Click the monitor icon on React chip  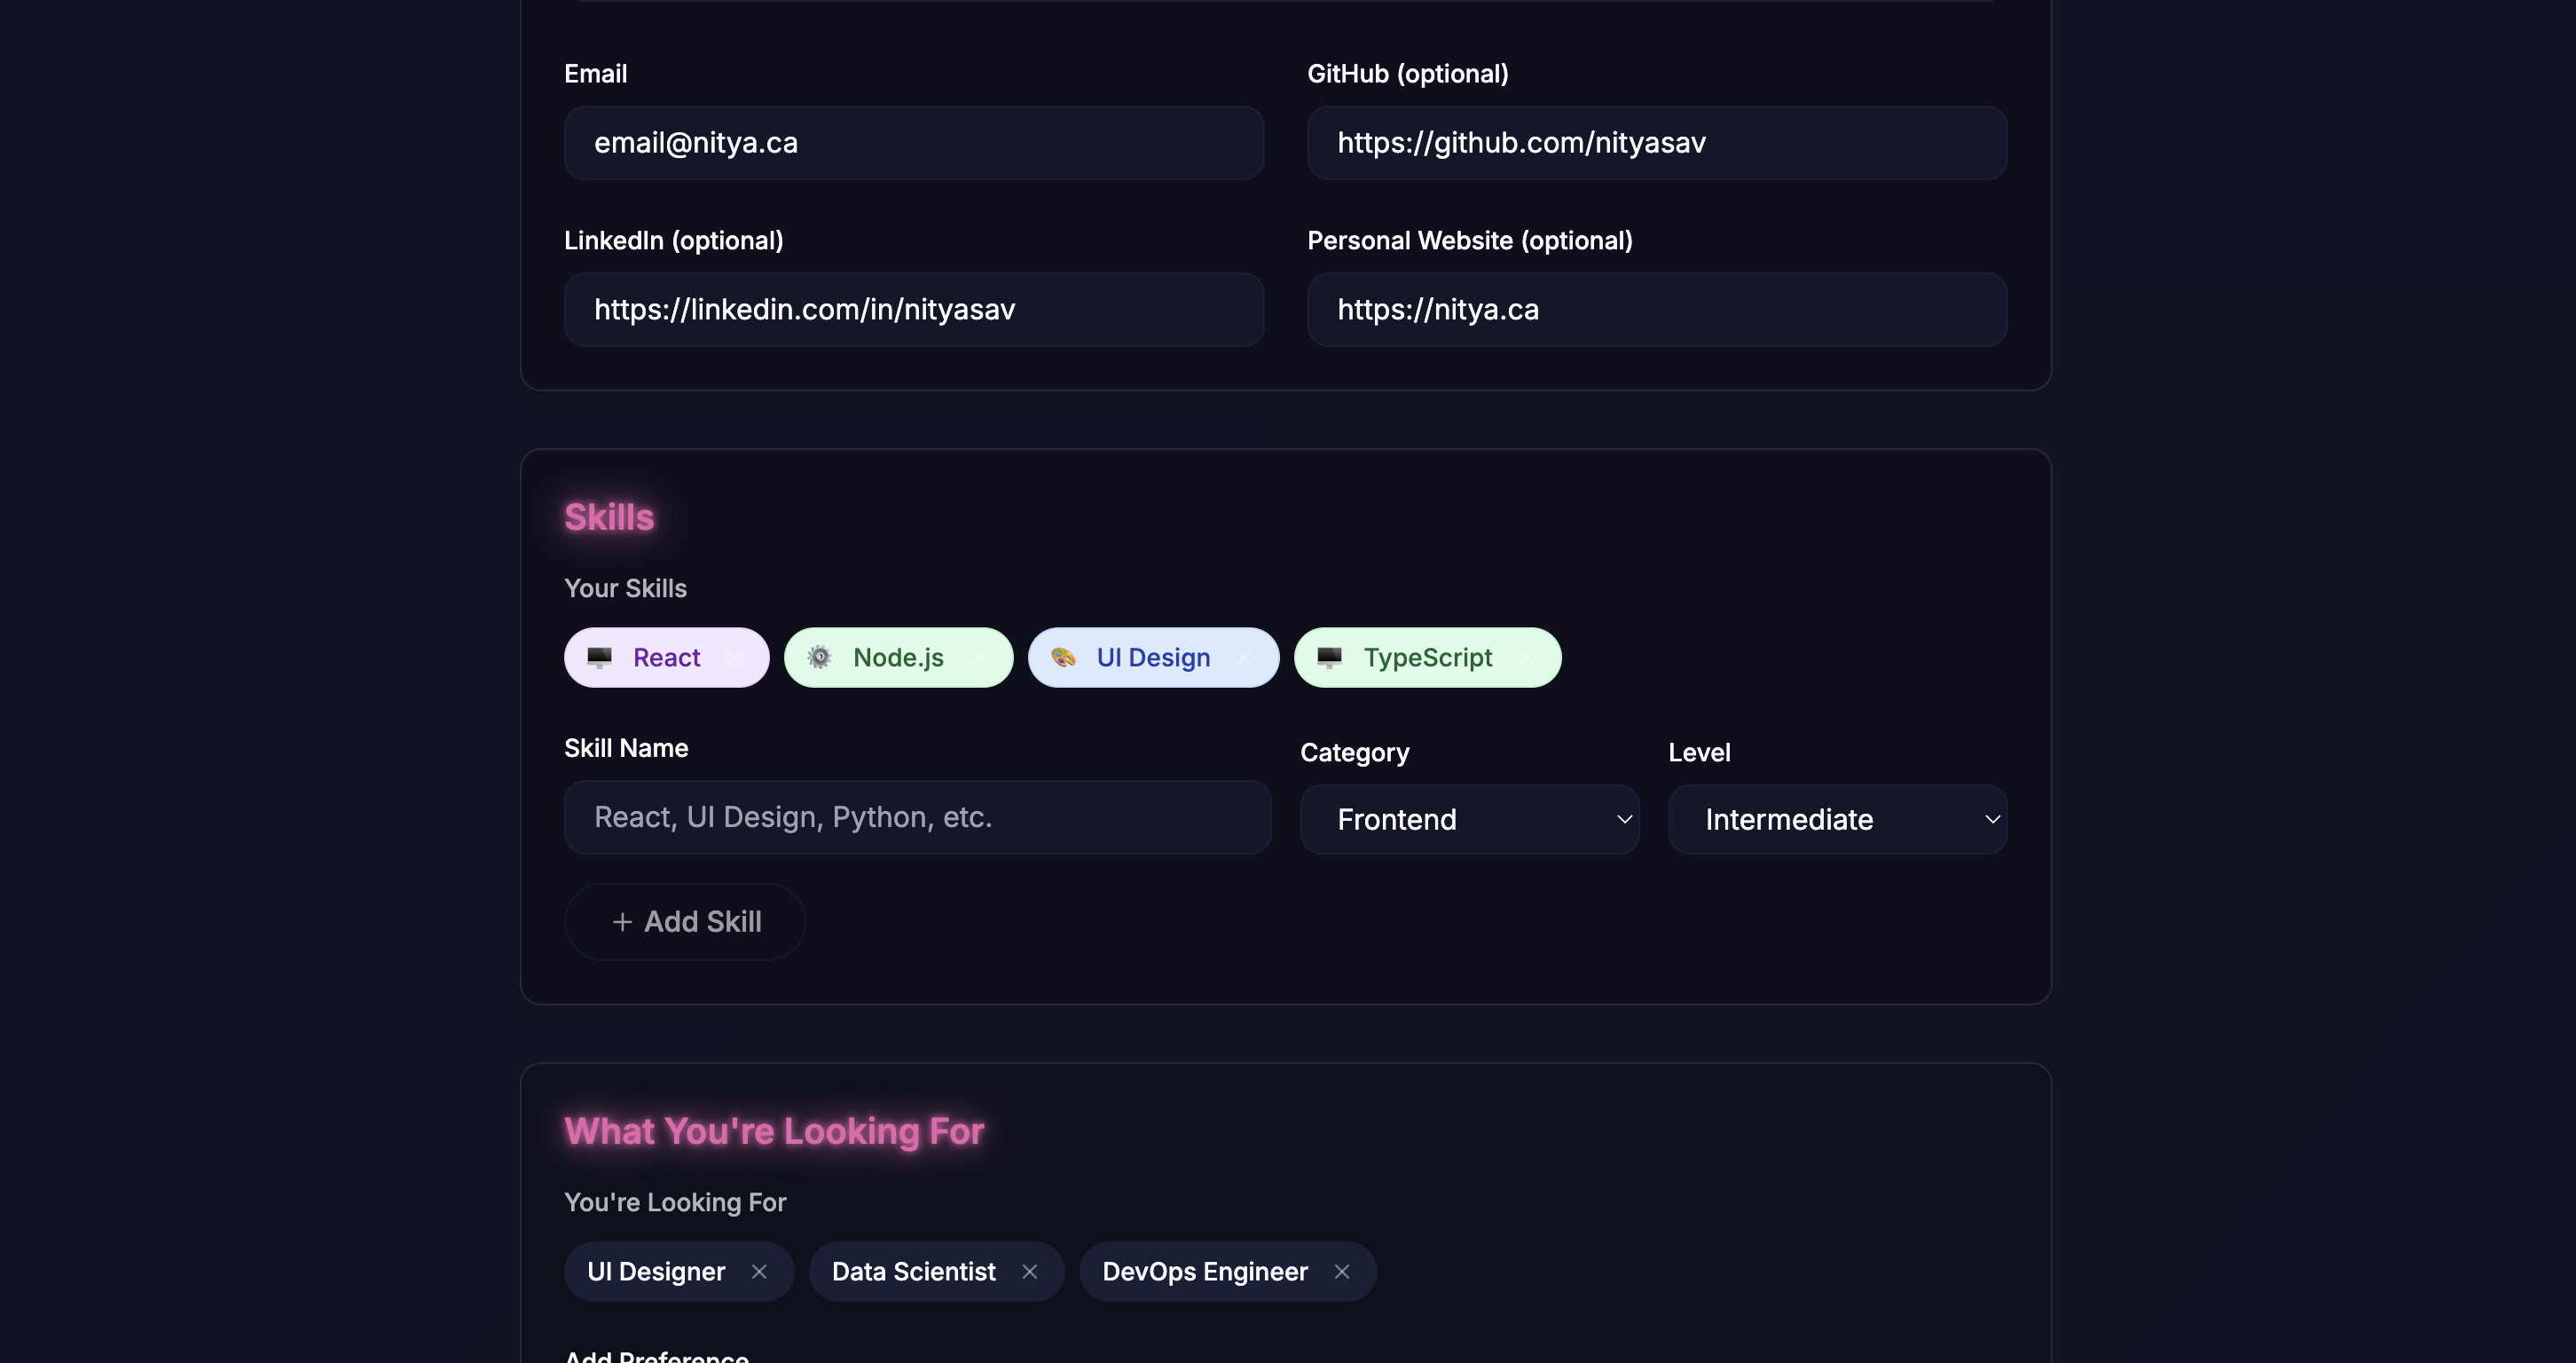click(x=599, y=657)
